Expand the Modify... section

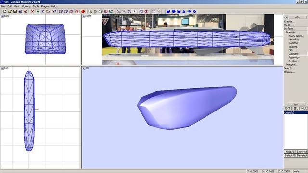tap(289, 25)
